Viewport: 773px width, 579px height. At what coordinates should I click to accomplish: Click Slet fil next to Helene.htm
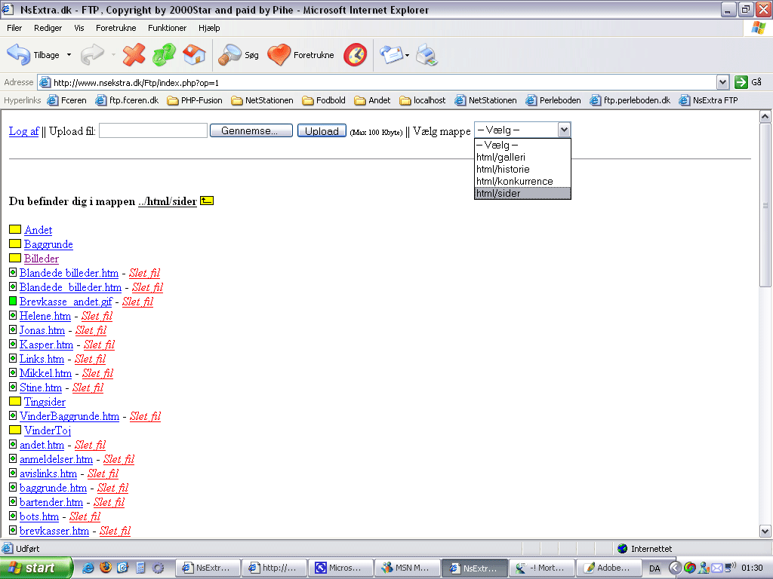(x=97, y=316)
